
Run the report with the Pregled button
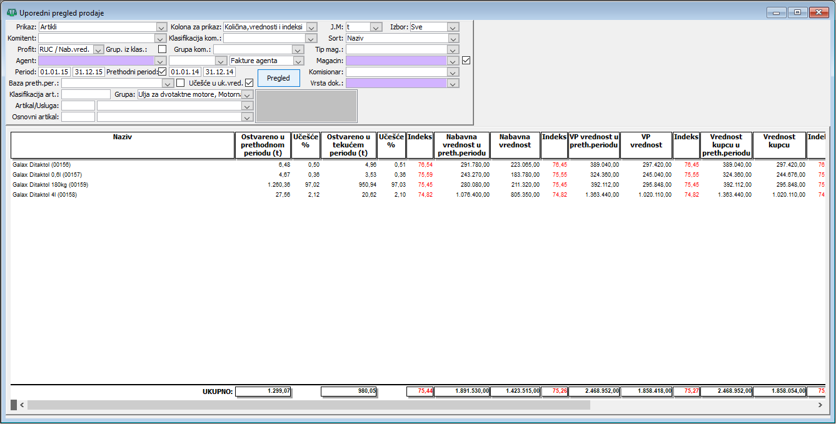278,78
